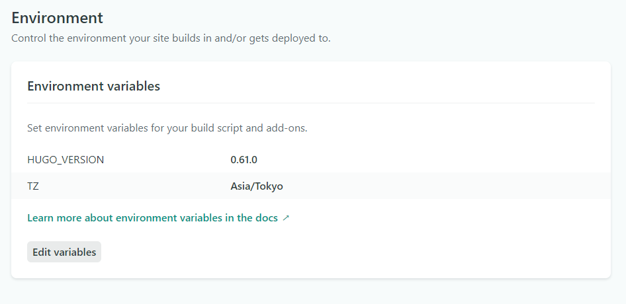Click the gap between HUGO_VERSION and 0.61.0
This screenshot has height=304, width=626.
(165, 159)
